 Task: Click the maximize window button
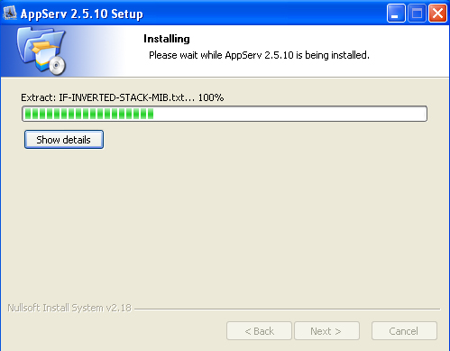[x=417, y=14]
